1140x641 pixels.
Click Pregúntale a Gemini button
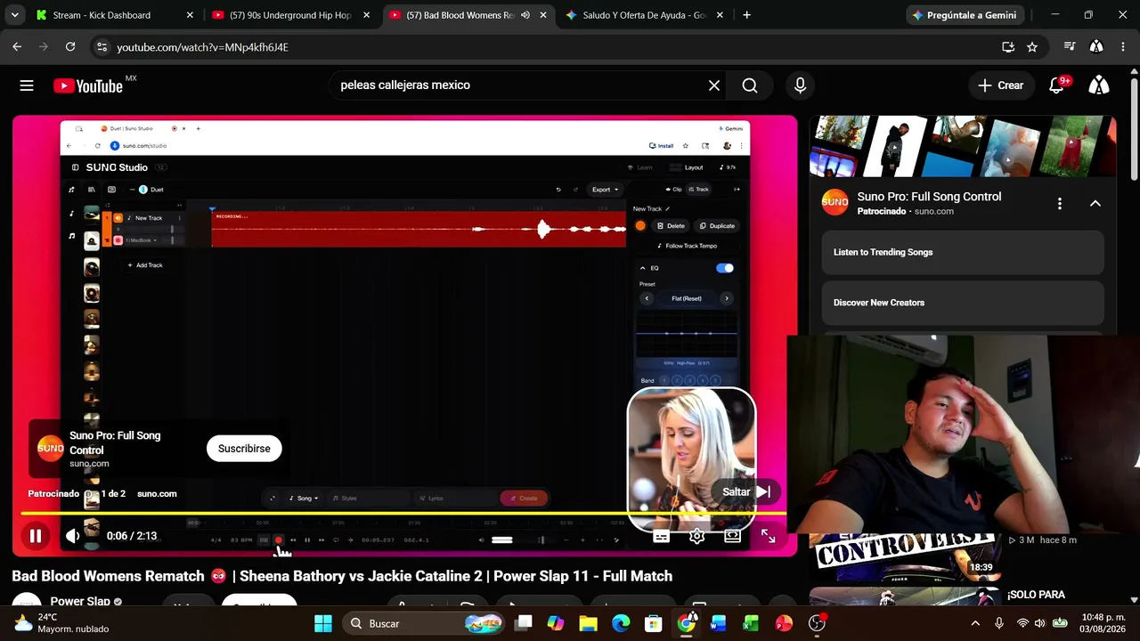tap(963, 15)
